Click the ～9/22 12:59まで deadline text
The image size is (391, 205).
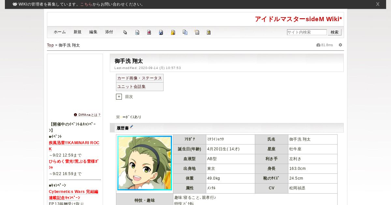[x=65, y=155]
